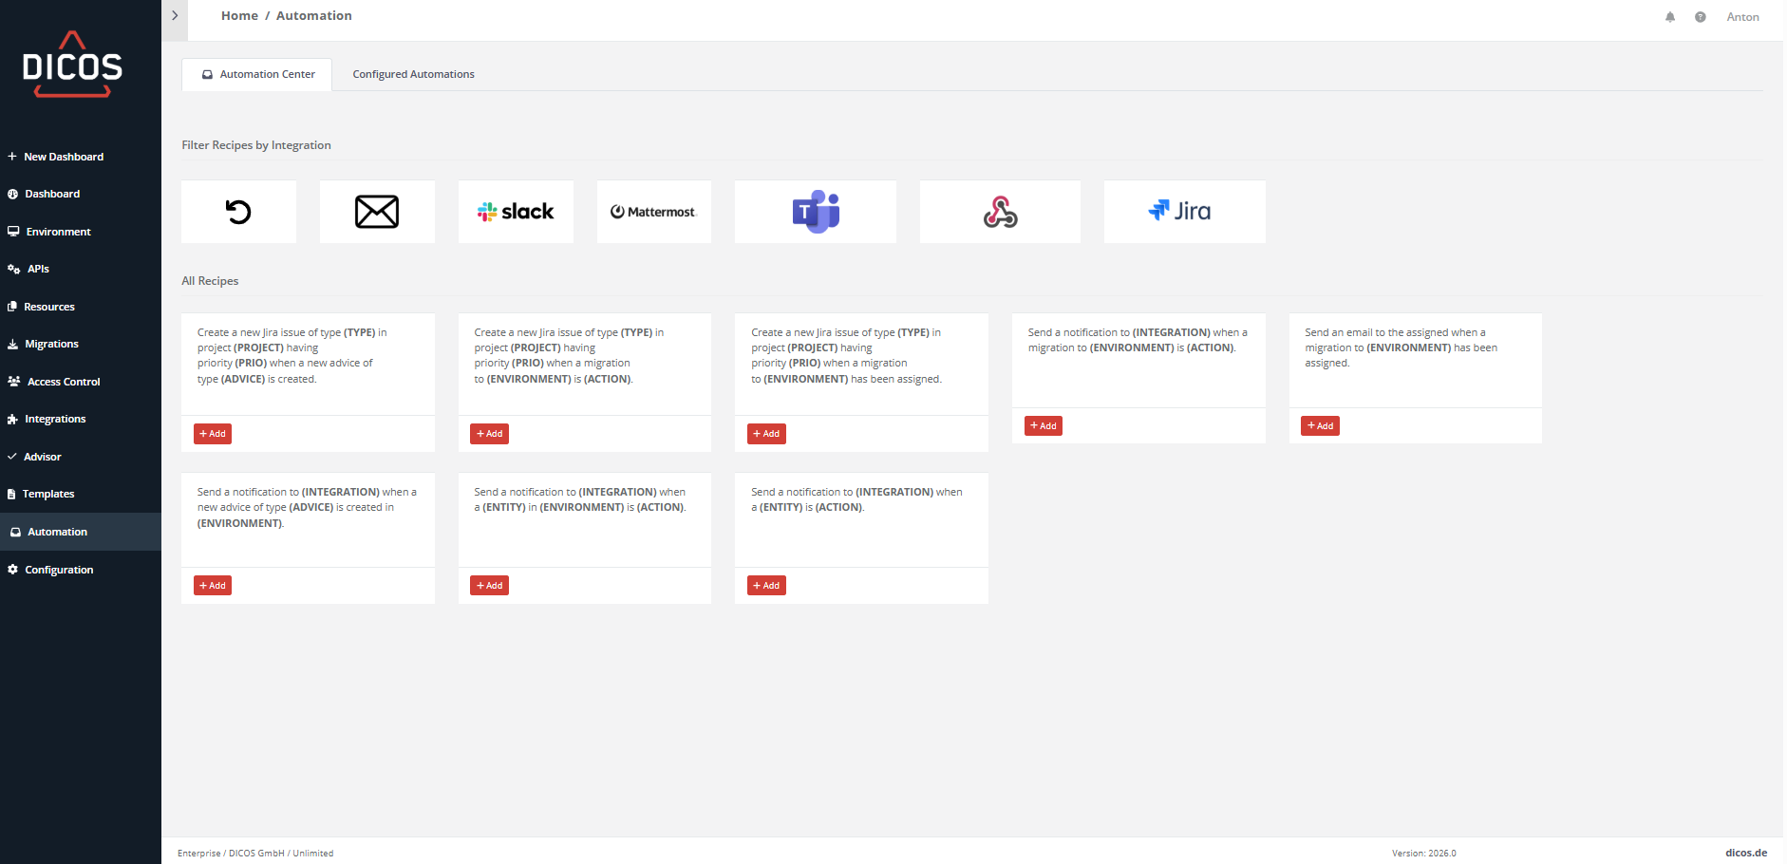This screenshot has width=1787, height=864.
Task: Open the Anton user menu
Action: click(x=1742, y=17)
